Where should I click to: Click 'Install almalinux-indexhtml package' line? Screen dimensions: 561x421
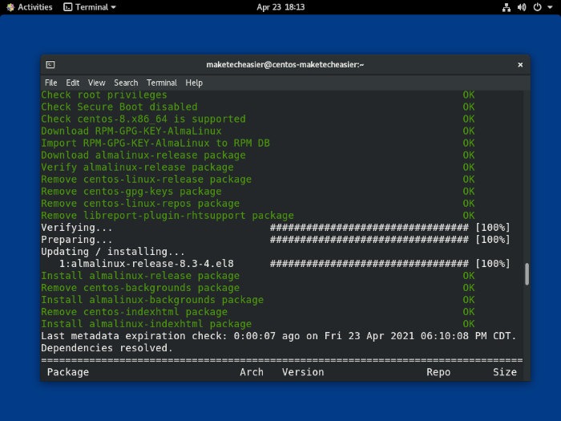coord(146,324)
